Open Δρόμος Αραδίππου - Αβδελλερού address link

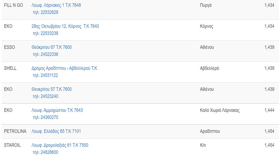64,68
